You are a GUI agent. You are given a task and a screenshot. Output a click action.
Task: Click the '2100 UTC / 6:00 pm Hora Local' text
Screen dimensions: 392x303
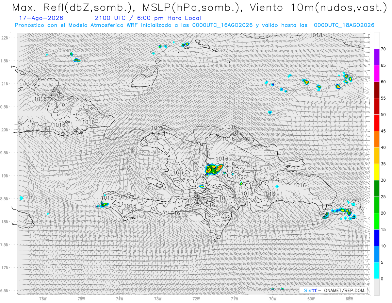(x=148, y=18)
